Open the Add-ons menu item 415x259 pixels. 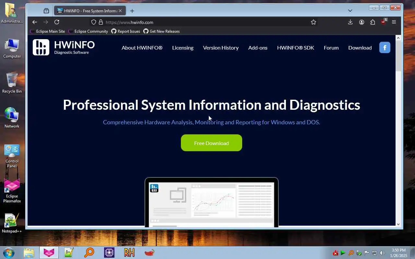[258, 48]
